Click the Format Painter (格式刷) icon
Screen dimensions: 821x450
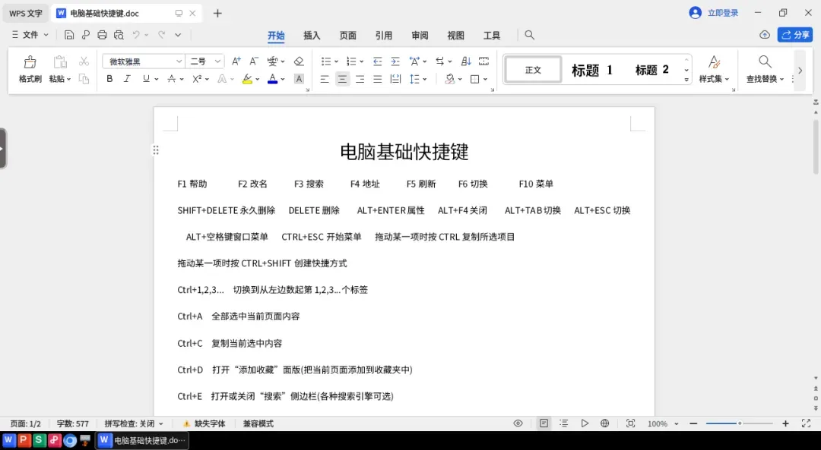pos(30,62)
